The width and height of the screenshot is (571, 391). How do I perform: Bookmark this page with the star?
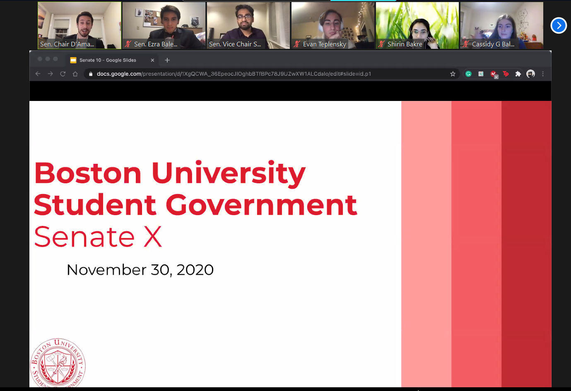(x=453, y=74)
